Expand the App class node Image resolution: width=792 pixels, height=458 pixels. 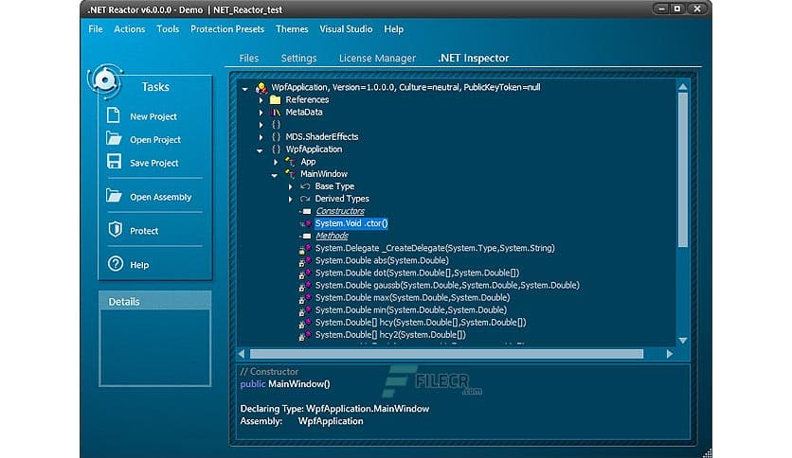pyautogui.click(x=277, y=162)
